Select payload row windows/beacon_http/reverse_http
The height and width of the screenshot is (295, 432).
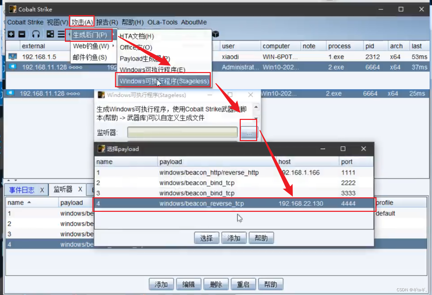pos(234,172)
